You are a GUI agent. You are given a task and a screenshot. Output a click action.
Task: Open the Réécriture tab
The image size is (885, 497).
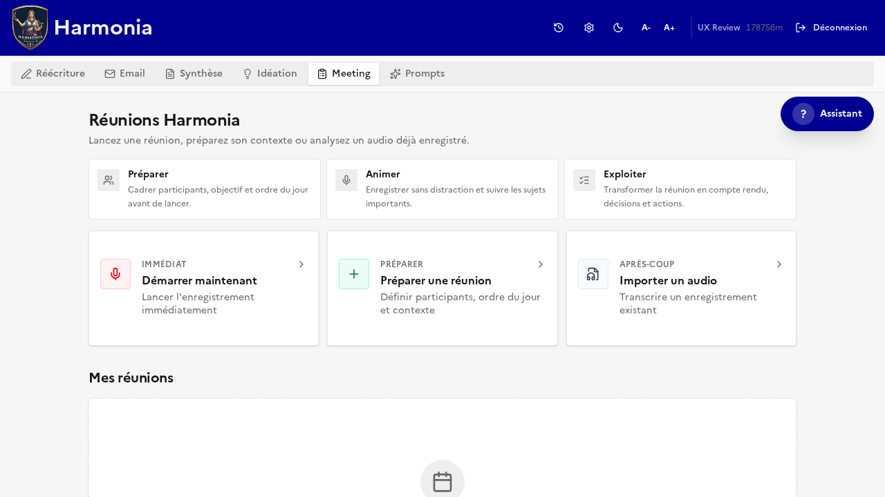[x=53, y=74]
